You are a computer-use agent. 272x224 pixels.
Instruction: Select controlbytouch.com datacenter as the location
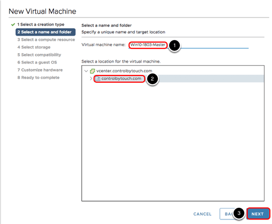pos(121,79)
